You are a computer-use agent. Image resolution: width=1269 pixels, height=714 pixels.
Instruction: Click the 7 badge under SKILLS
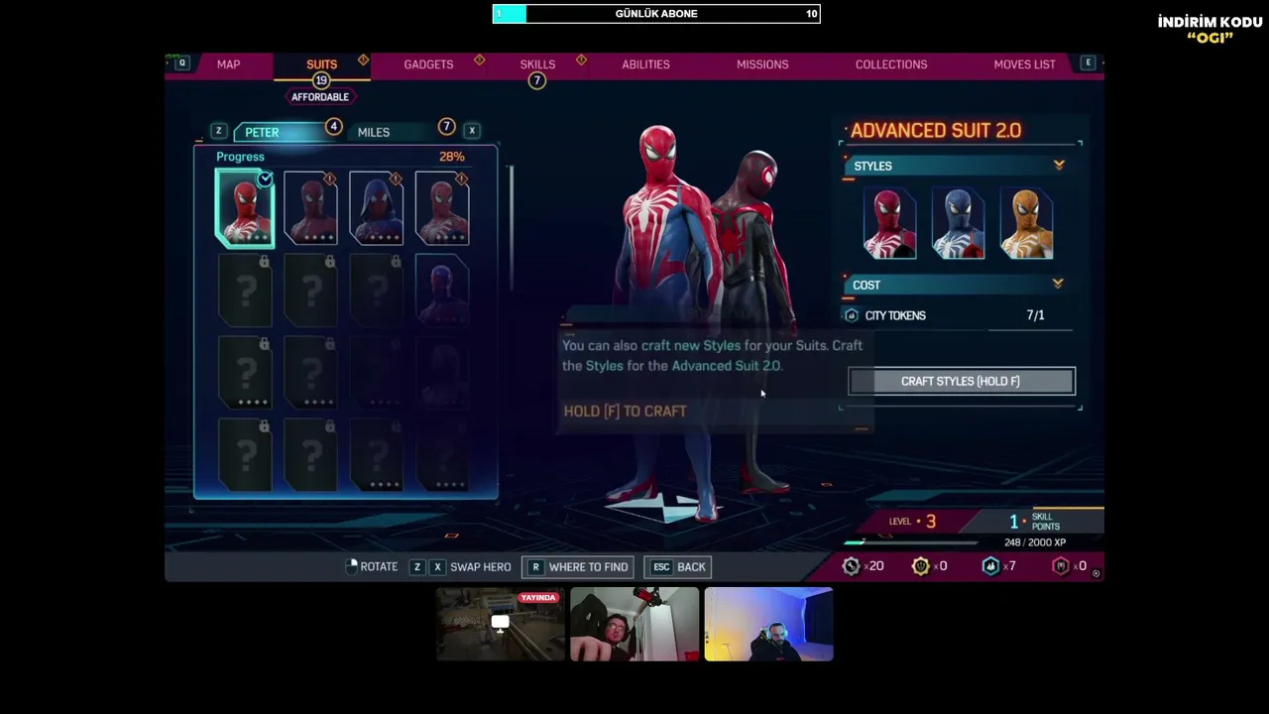point(536,80)
